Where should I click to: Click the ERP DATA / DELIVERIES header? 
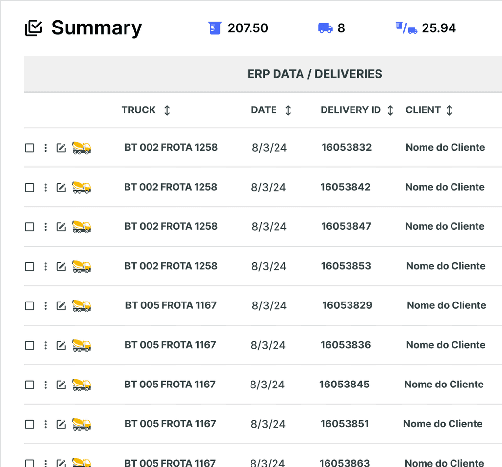coord(314,74)
